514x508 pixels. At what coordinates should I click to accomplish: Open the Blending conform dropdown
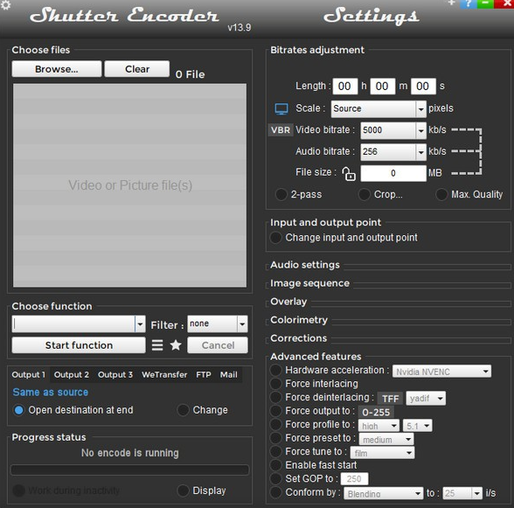[x=383, y=493]
